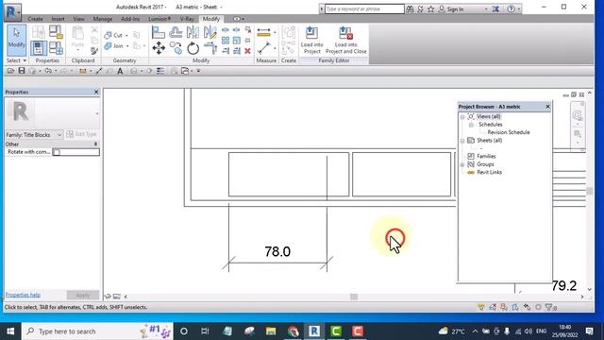Viewport: 604px width, 340px height.
Task: Click the favorites star icon in title bar
Action: pos(430,8)
